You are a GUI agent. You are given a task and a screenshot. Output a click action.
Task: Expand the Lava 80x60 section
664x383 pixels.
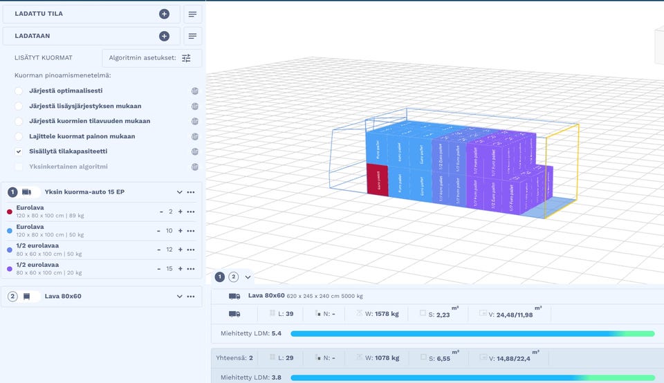click(180, 297)
